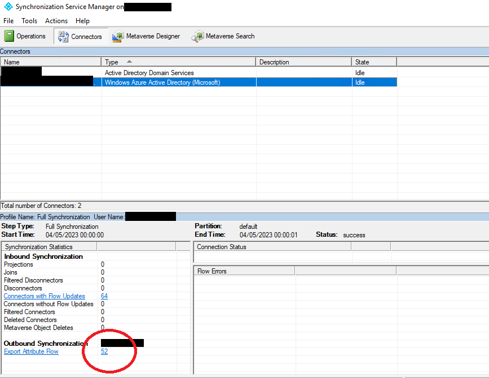Select the Active Directory Domain Services connector row

169,72
